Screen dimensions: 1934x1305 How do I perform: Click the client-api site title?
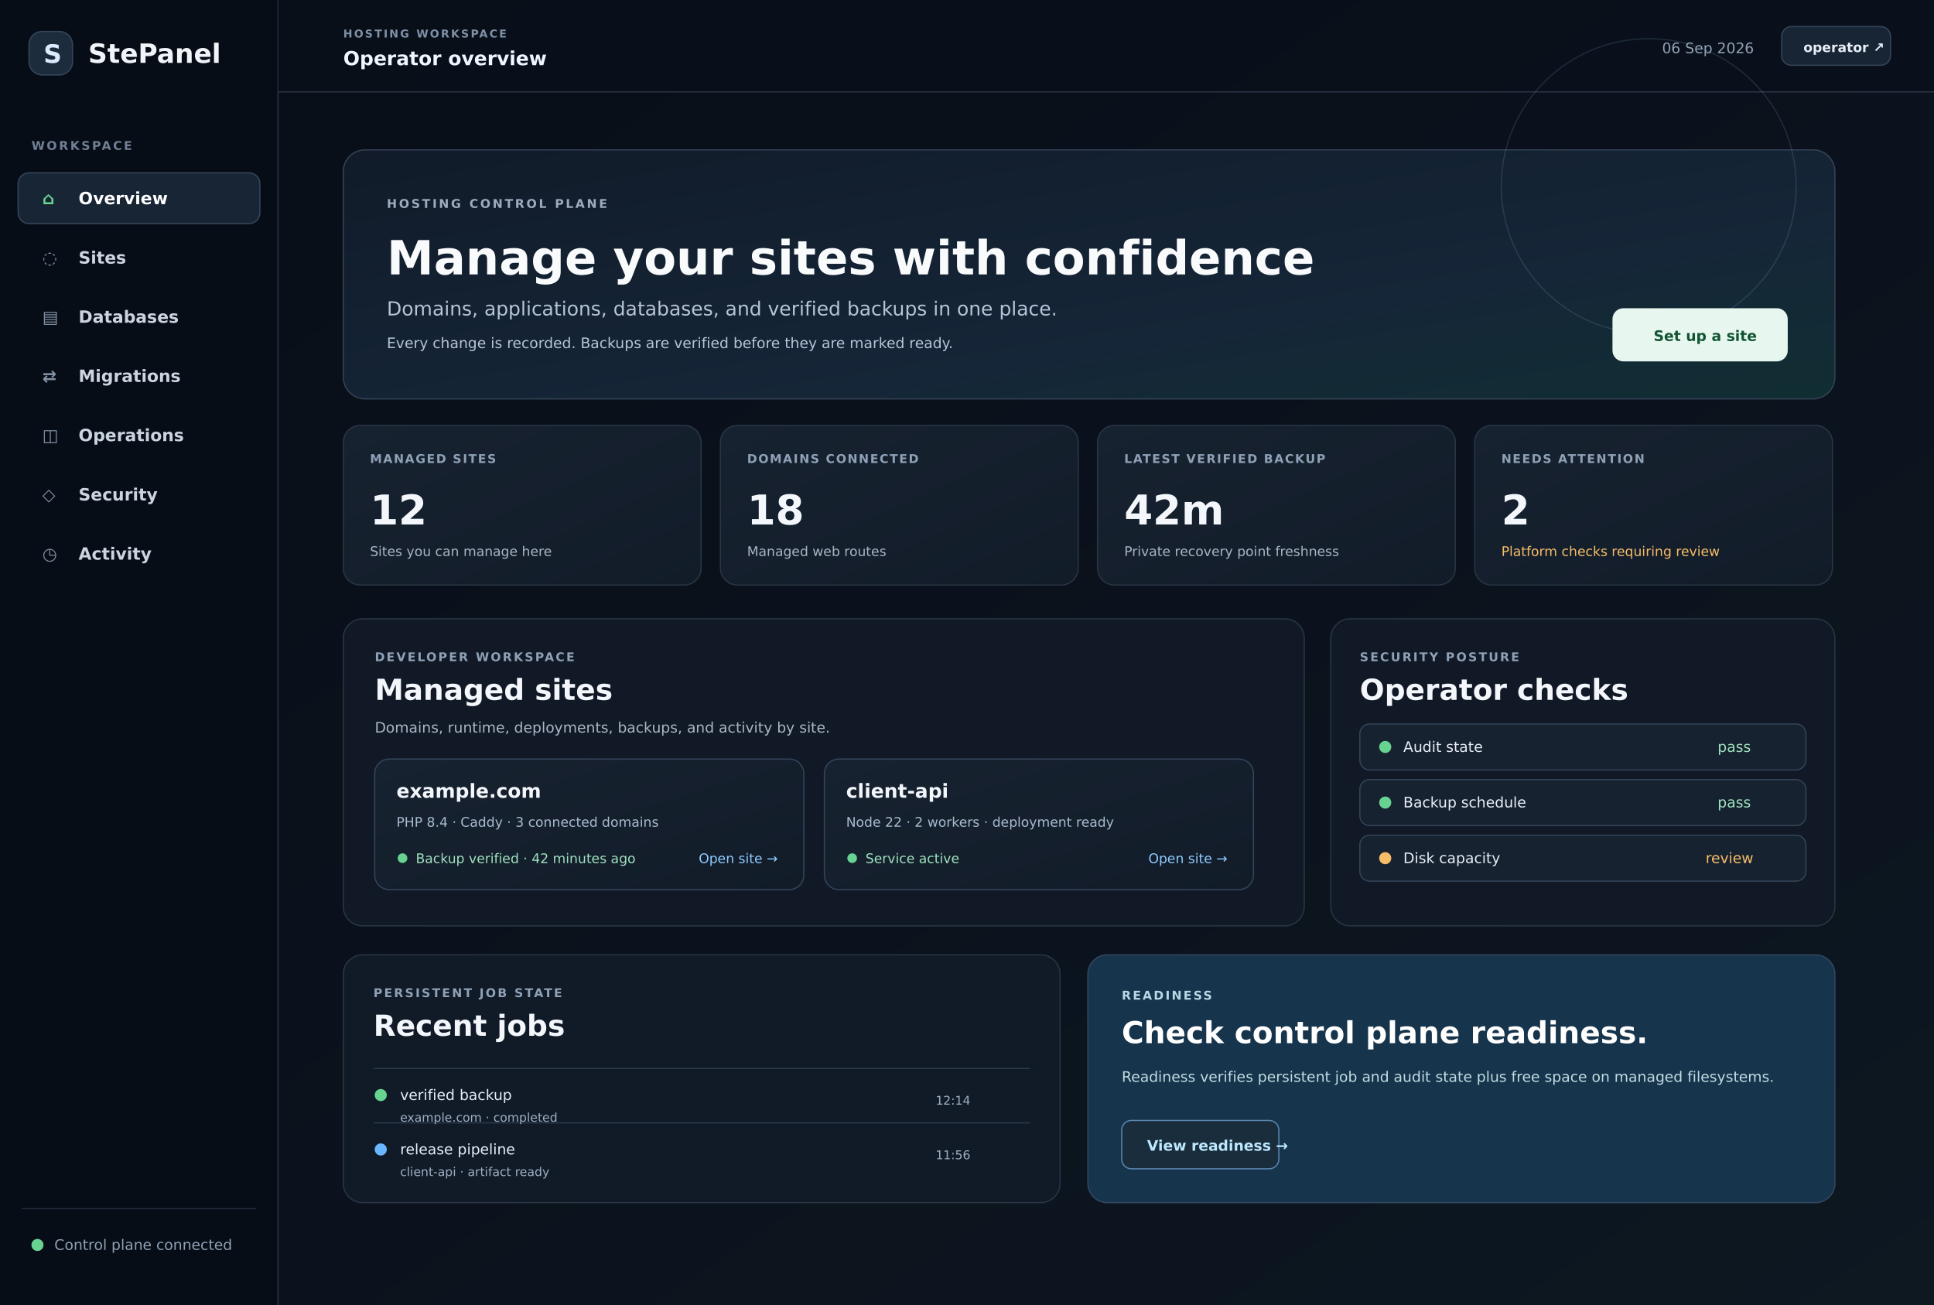point(897,791)
